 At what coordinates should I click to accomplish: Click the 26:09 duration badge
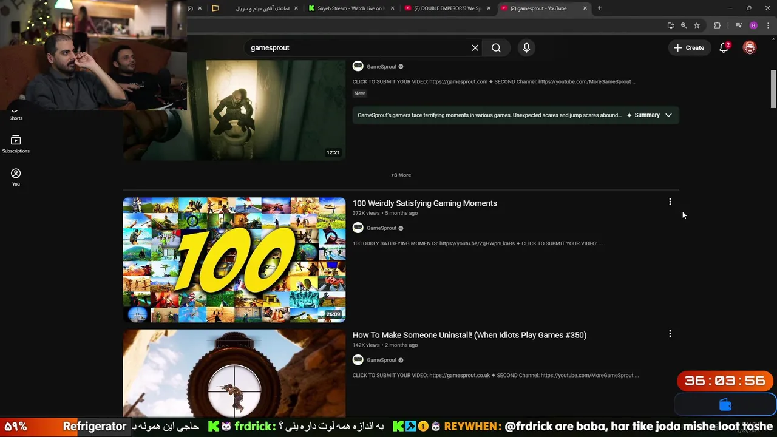(333, 314)
